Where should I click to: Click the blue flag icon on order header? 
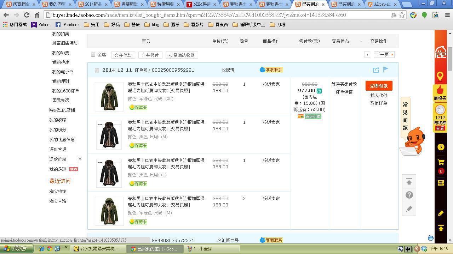point(385,69)
